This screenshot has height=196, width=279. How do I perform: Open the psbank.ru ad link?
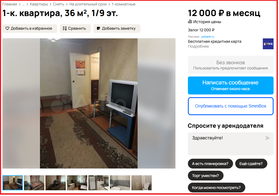click(x=208, y=36)
